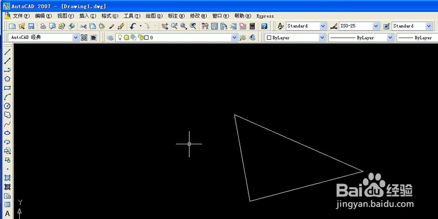This screenshot has height=219, width=438.
Task: Open the Text Style manager icon
Action: (x=280, y=26)
